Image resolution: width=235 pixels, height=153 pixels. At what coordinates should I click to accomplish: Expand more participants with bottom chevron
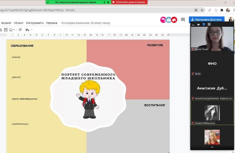point(212,147)
